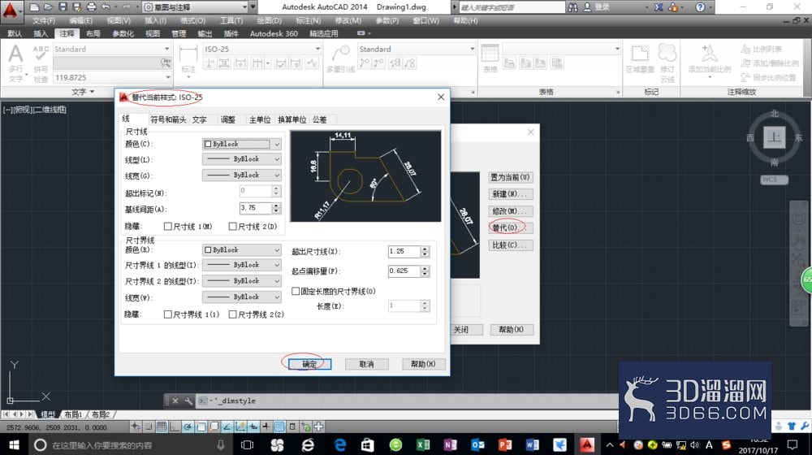Increase Extend beyond dim lines (超出尺寸线) value
Screen dimensions: 812x455
click(425, 249)
